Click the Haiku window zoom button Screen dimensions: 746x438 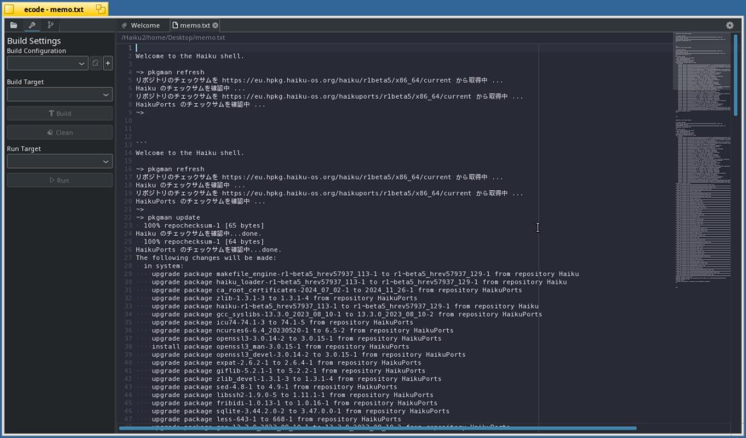(x=101, y=9)
